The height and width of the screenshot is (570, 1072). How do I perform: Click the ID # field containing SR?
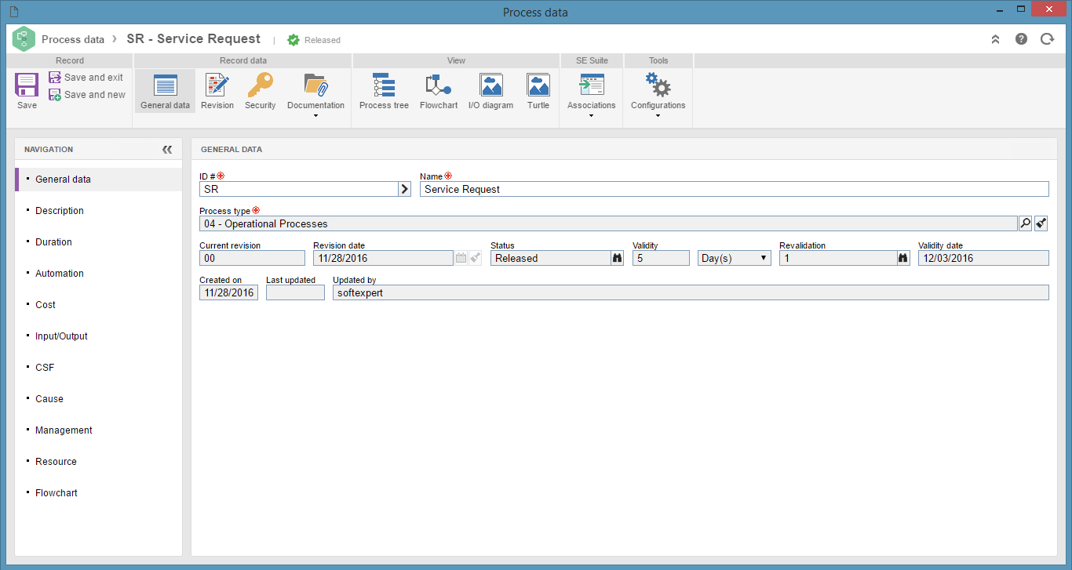tap(299, 189)
